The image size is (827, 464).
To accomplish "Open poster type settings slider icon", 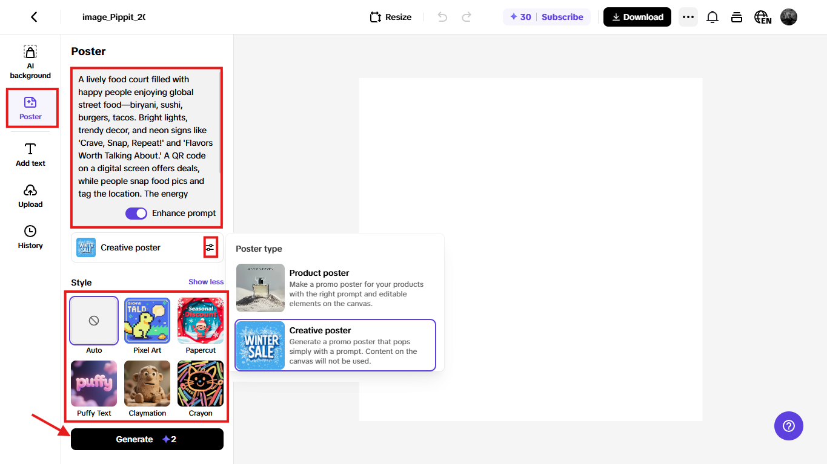I will pos(210,247).
